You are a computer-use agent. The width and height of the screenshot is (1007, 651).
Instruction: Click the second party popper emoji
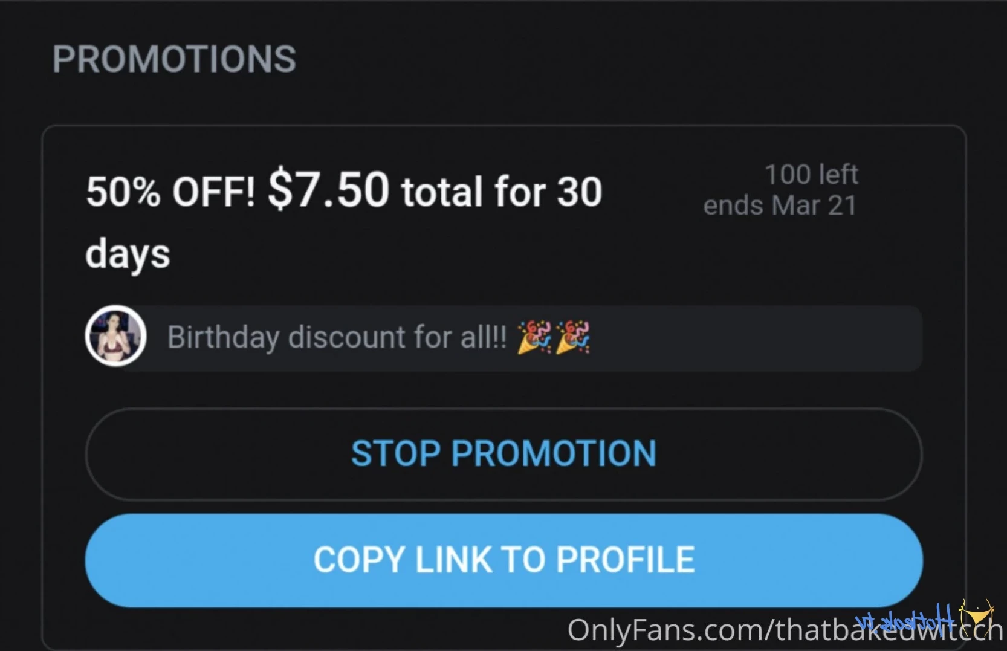tap(572, 337)
